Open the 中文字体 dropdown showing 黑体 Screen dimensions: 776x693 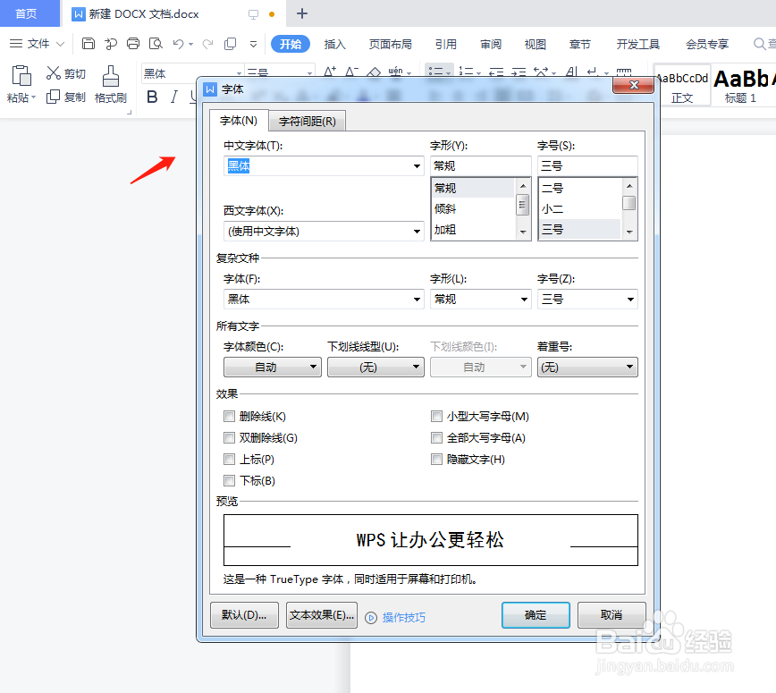click(417, 165)
